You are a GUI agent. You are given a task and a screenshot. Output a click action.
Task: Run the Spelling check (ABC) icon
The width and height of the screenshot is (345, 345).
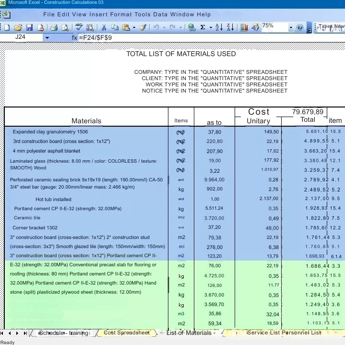79,27
